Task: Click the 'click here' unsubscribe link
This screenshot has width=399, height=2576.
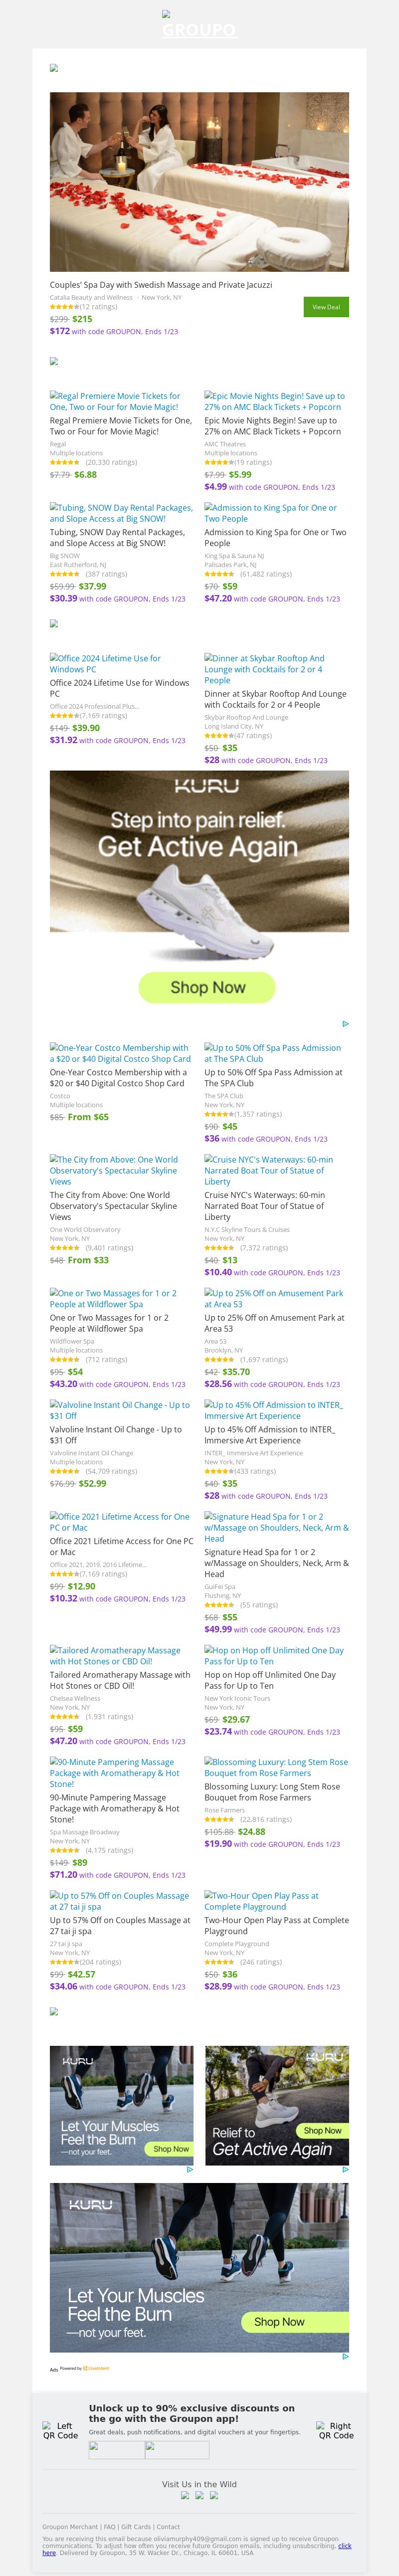Action: click(x=344, y=2545)
